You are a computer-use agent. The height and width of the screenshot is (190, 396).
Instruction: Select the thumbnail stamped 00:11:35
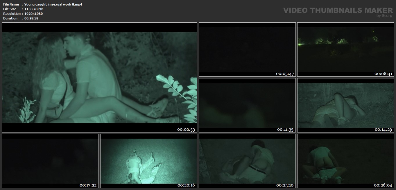pos(247,105)
